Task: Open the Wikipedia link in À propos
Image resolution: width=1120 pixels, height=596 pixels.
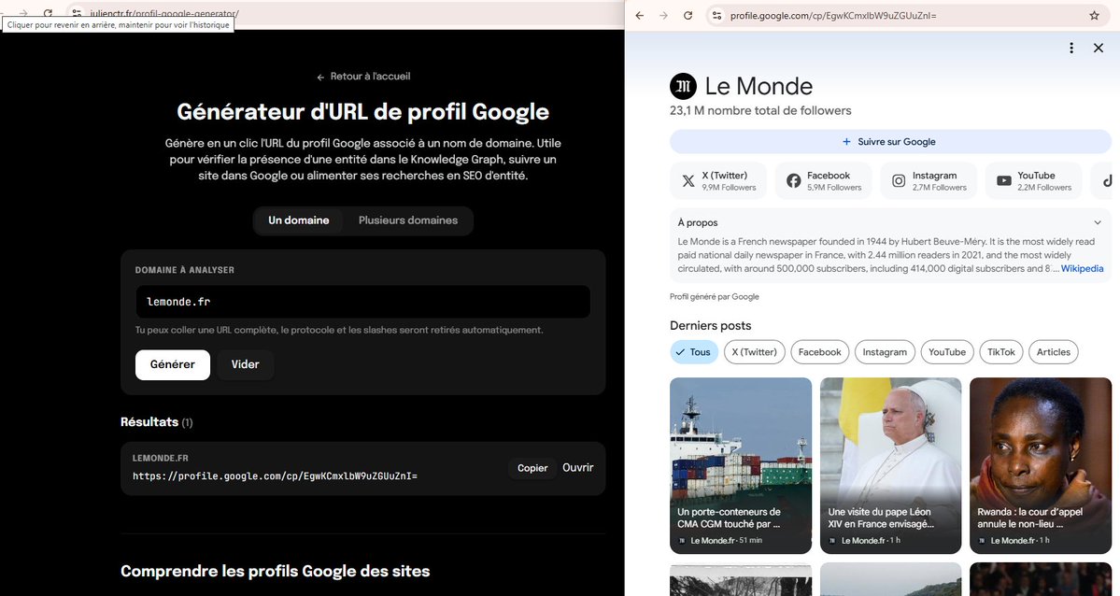Action: 1082,269
